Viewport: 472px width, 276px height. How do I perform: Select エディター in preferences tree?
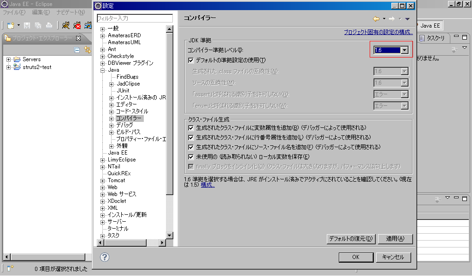click(x=126, y=104)
